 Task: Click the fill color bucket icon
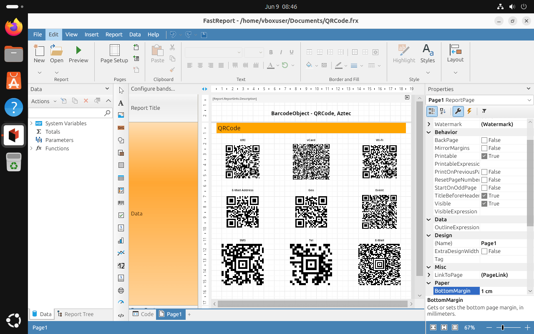pyautogui.click(x=309, y=65)
